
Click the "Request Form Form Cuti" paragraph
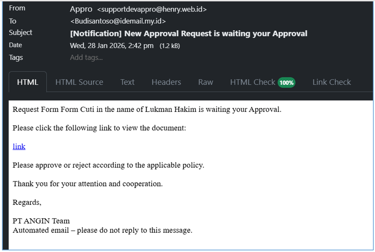pyautogui.click(x=147, y=110)
